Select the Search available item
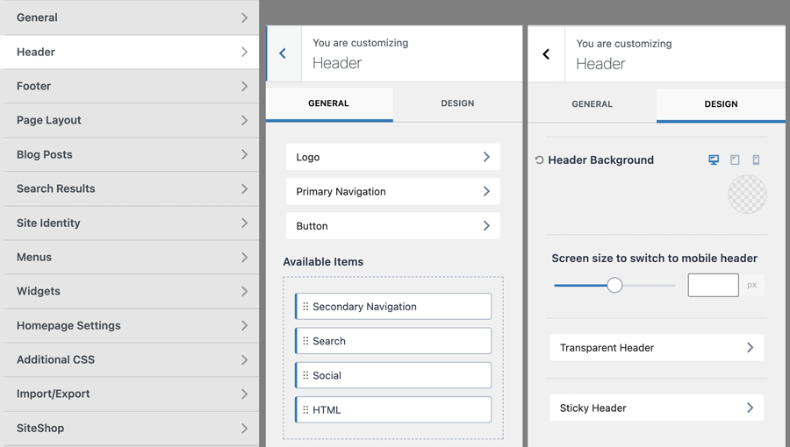 (393, 341)
